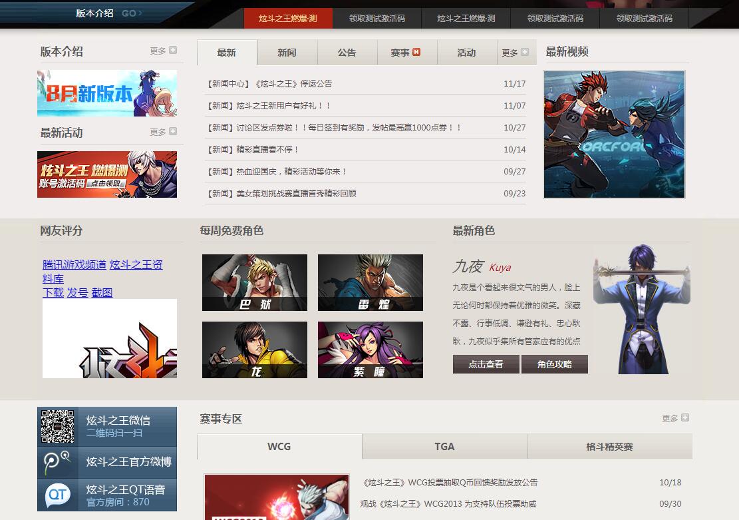Screen dimensions: 739x520
Task: Click the 截图 link
Action: point(102,292)
